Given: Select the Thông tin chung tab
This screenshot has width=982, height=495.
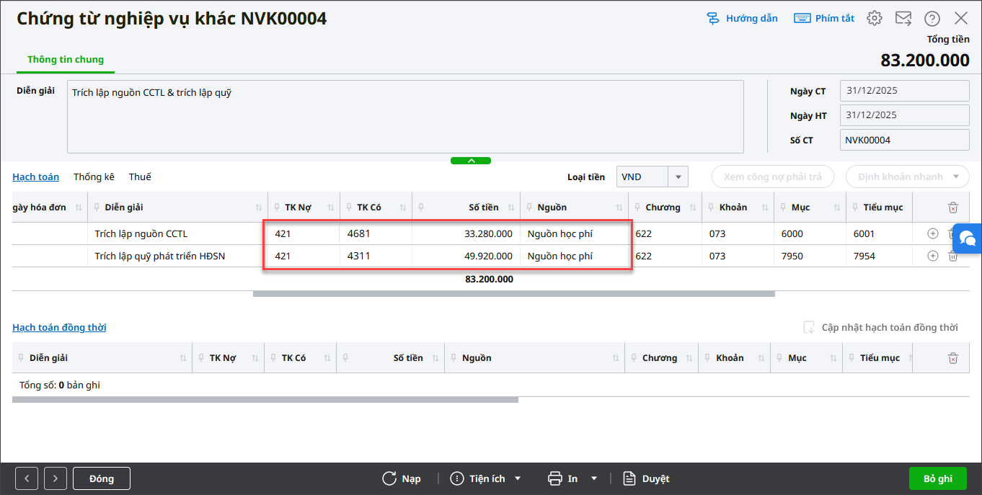Looking at the screenshot, I should coord(66,60).
